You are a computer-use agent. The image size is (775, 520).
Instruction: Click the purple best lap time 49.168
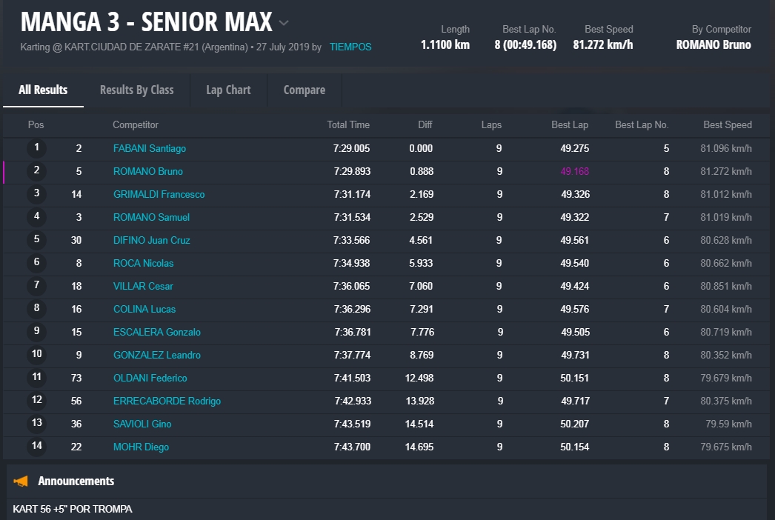tap(574, 171)
